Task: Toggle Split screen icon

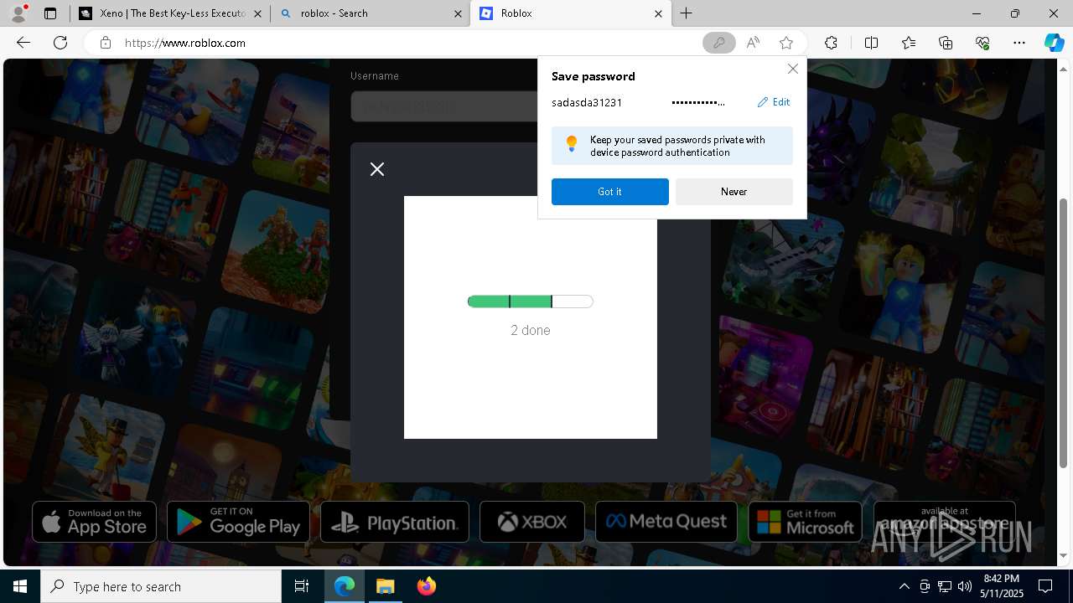Action: (871, 43)
